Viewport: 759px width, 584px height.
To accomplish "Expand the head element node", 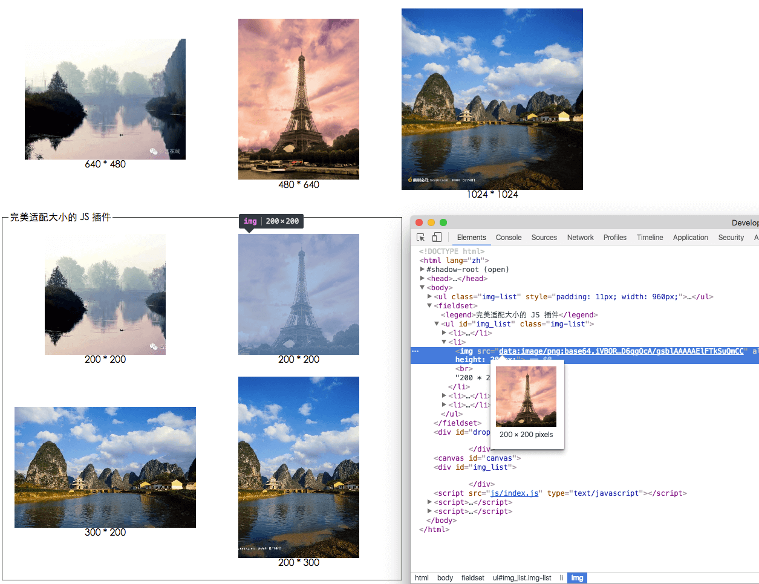I will tap(422, 278).
